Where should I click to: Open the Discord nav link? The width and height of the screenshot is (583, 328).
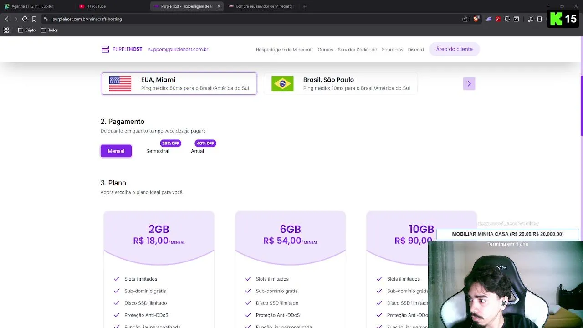coord(416,49)
